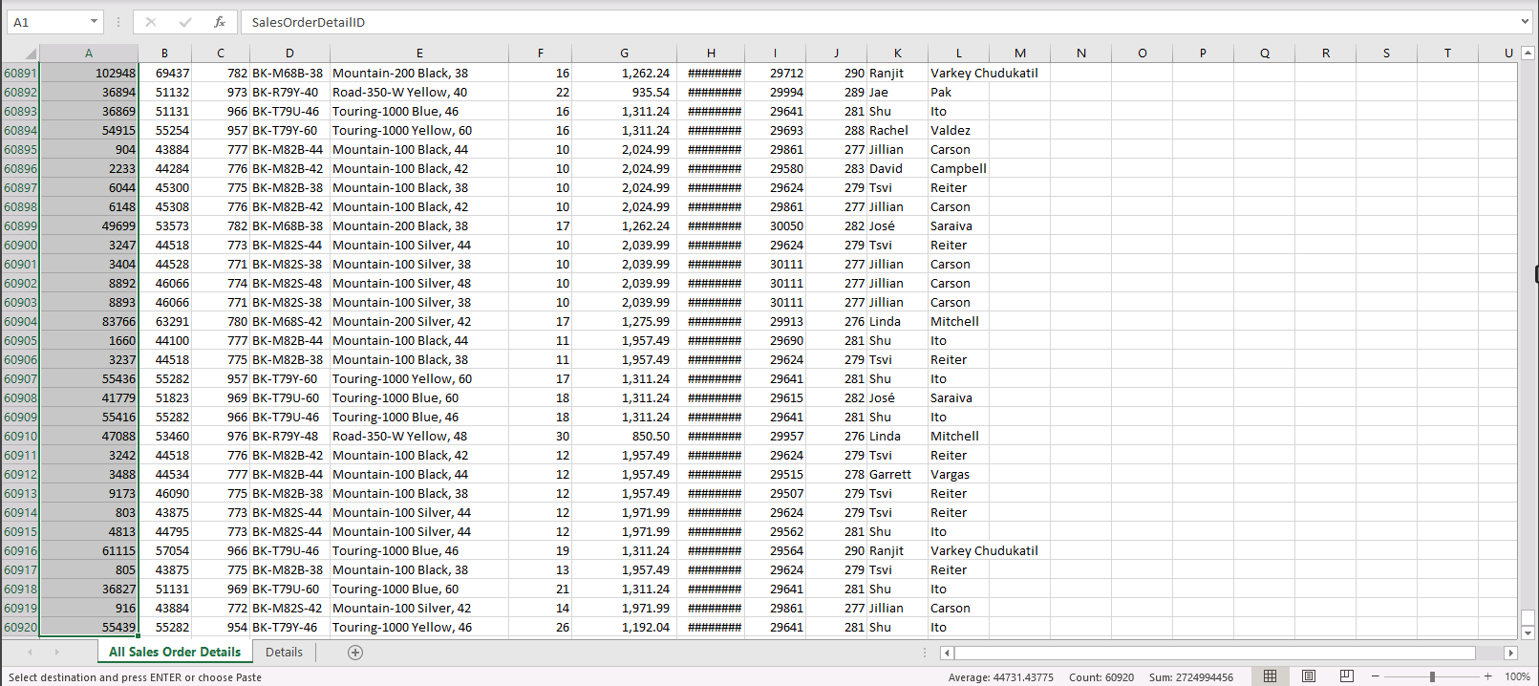1539x686 pixels.
Task: Click the zoom in plus icon
Action: pyautogui.click(x=1487, y=676)
